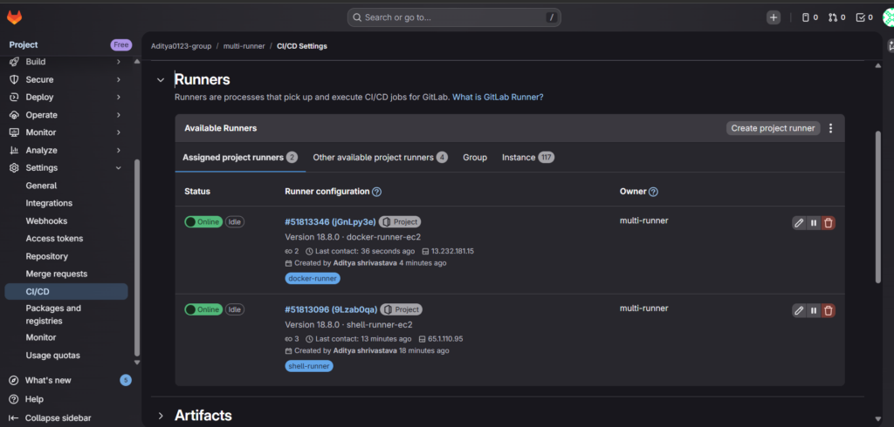
Task: Click the GitLab fox logo
Action: click(15, 17)
